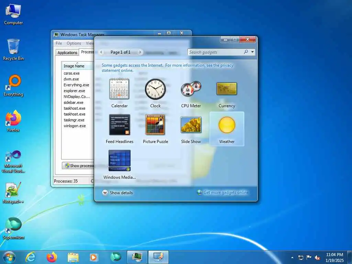Select the Supermium desktop shortcut
This screenshot has width=352, height=264.
tap(13, 228)
